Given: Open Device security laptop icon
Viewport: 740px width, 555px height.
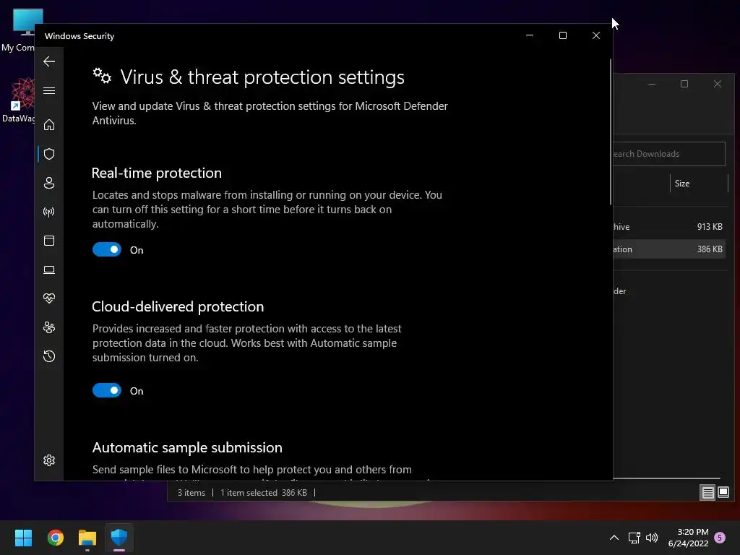Looking at the screenshot, I should click(49, 270).
